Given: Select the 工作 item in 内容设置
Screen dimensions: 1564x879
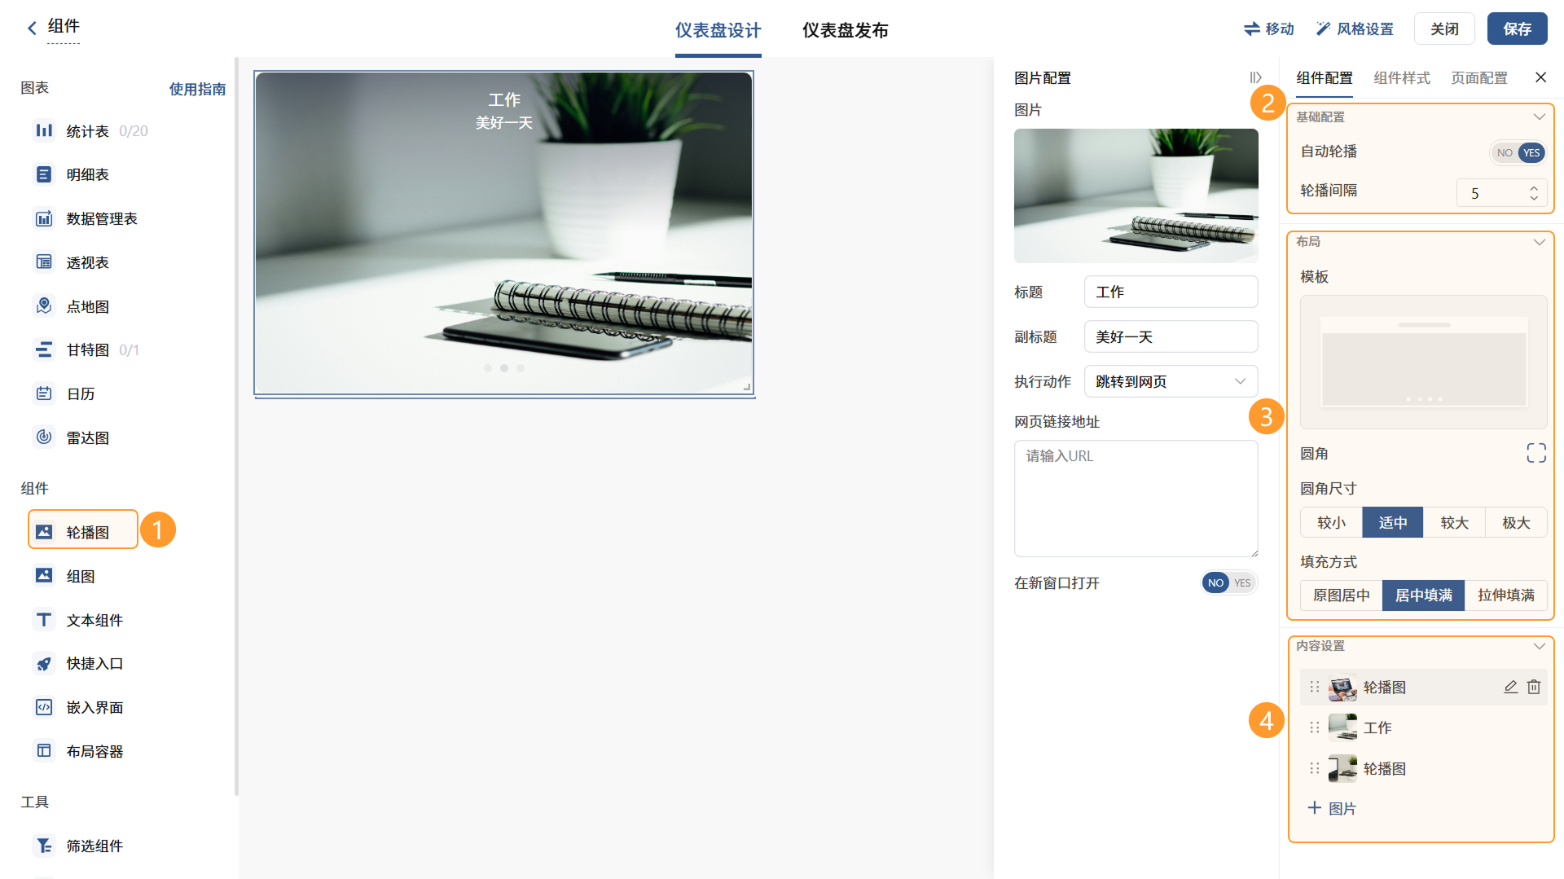Looking at the screenshot, I should [x=1423, y=727].
